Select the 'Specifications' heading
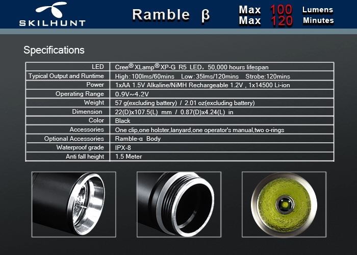Image resolution: width=357 pixels, height=255 pixels. point(54,50)
